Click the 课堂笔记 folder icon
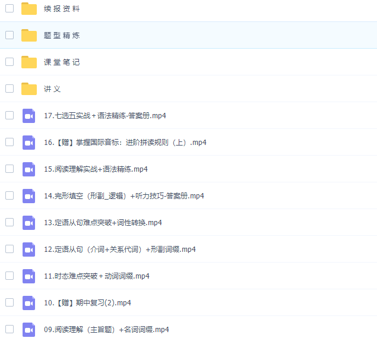 29,62
